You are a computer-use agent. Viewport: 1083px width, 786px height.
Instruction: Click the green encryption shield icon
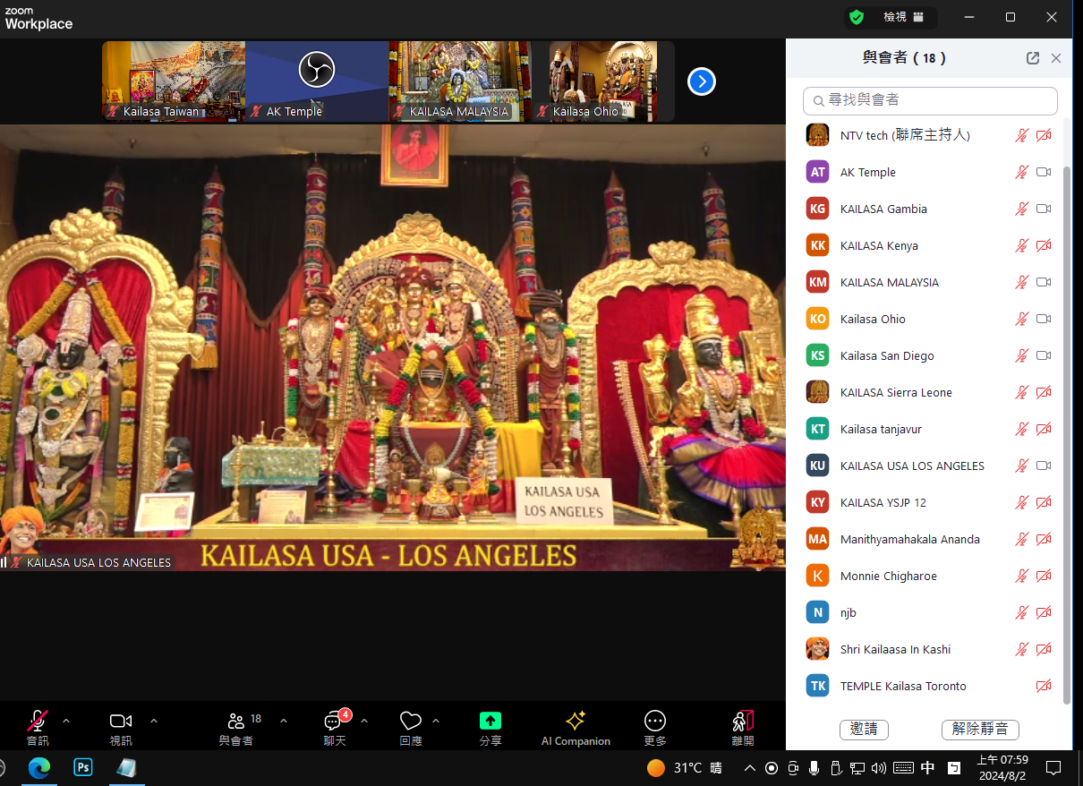pos(857,17)
